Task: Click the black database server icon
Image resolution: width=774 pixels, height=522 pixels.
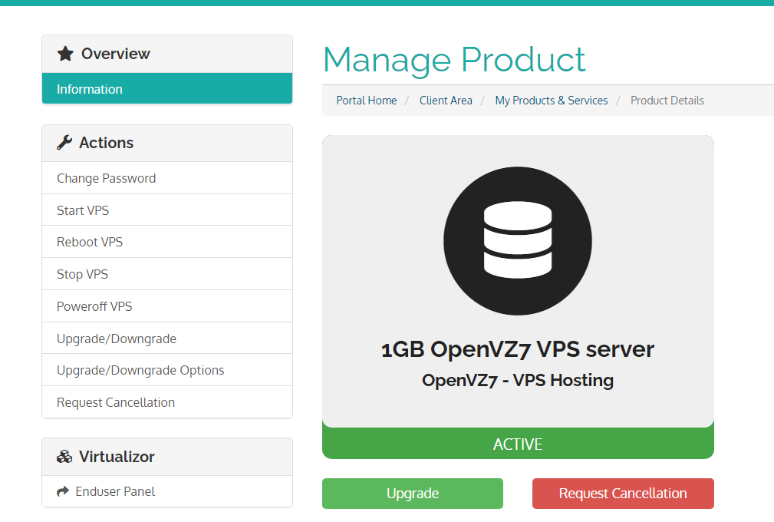Action: pos(518,240)
